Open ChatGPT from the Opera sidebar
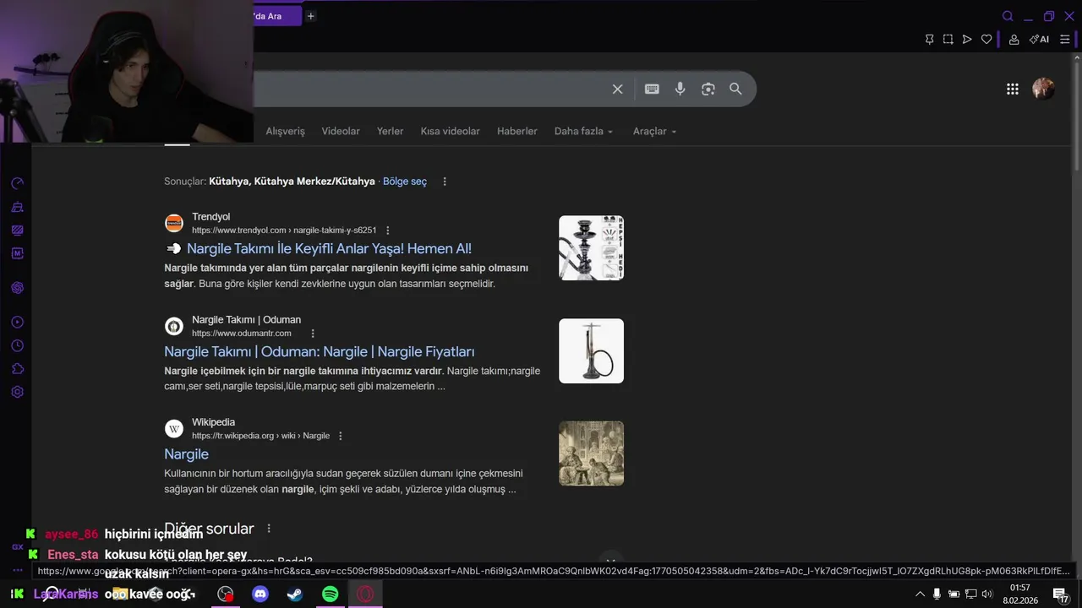1082x608 pixels. 17,288
